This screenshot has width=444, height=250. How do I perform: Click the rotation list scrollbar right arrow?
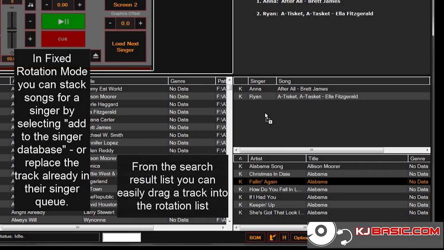point(427,150)
